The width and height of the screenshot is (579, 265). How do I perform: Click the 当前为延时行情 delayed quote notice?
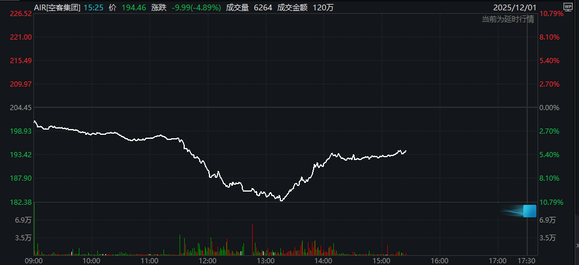pos(508,20)
